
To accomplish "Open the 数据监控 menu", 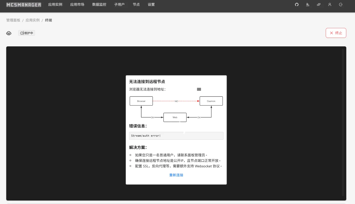I will (x=99, y=4).
